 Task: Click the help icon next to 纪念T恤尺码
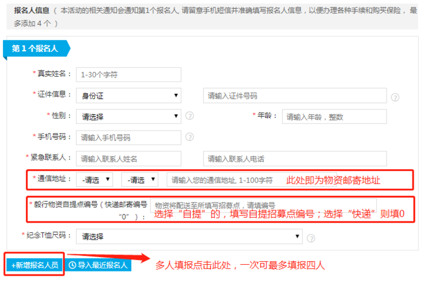pyautogui.click(x=310, y=238)
